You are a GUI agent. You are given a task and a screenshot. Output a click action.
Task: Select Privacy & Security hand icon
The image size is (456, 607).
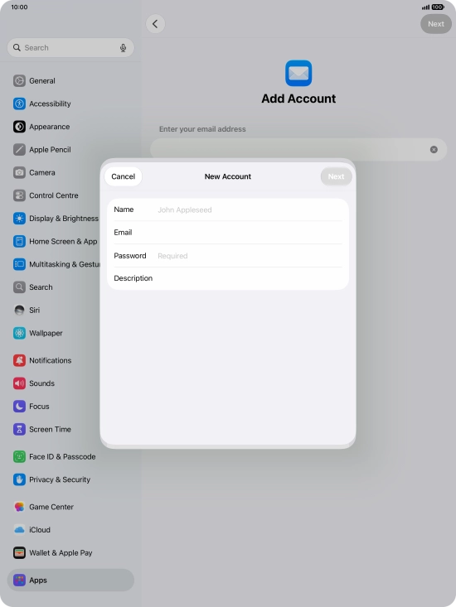[19, 479]
